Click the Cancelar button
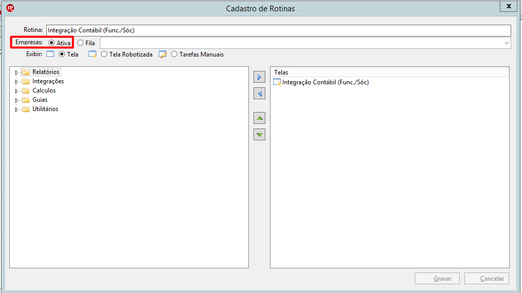The height and width of the screenshot is (293, 522). click(486, 279)
